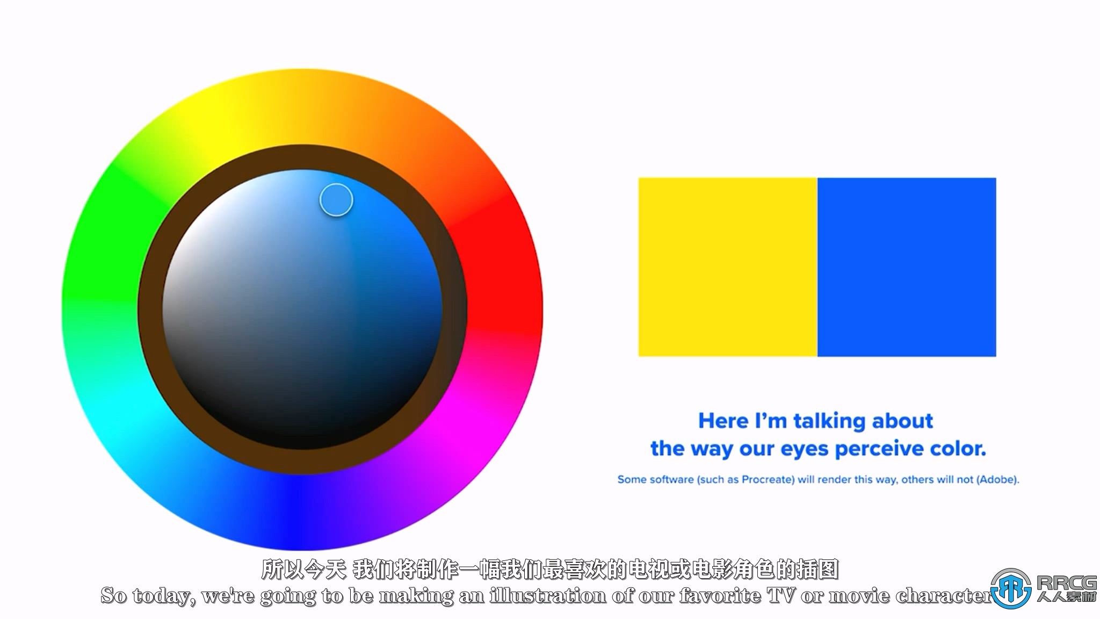1100x619 pixels.
Task: Click the small note mentioning Procreate and Adobe
Action: 818,479
